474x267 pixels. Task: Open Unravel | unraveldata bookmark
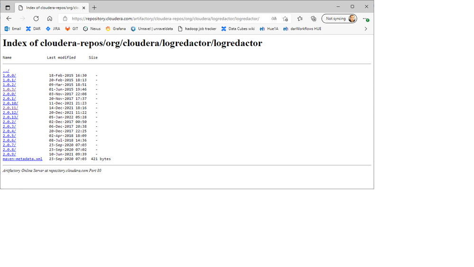click(152, 29)
